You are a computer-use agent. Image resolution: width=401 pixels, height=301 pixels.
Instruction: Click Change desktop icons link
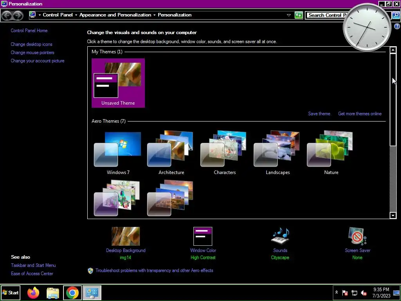pyautogui.click(x=31, y=44)
